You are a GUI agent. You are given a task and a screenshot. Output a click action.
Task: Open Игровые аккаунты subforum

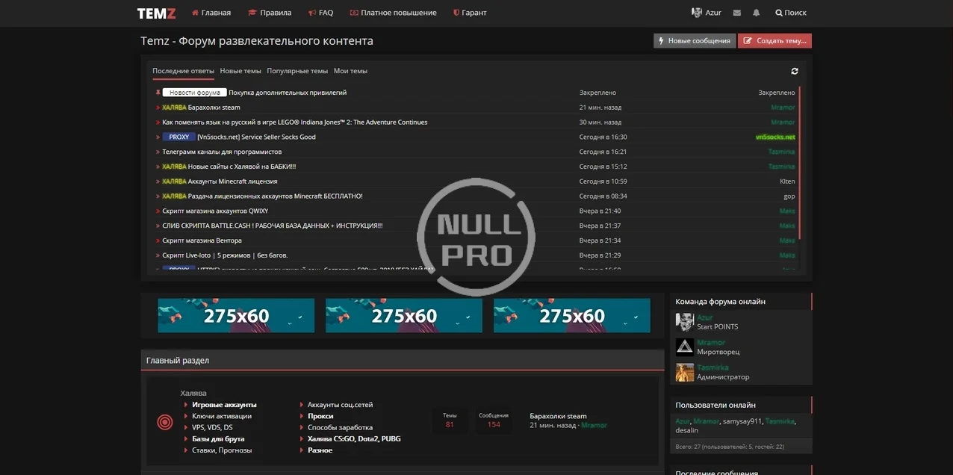coord(224,405)
